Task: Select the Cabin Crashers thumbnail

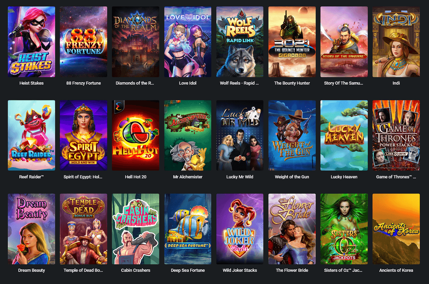Action: click(135, 229)
